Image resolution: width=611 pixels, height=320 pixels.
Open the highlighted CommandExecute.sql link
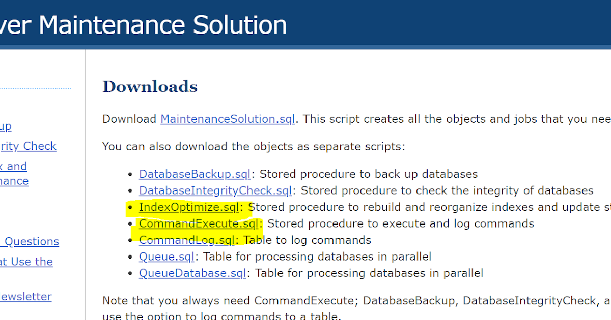point(198,223)
